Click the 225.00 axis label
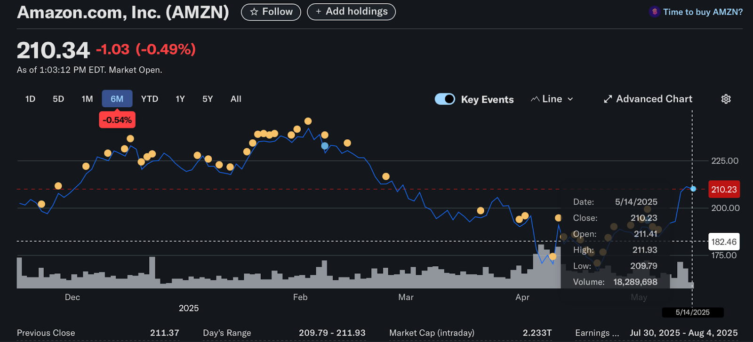 pyautogui.click(x=725, y=161)
